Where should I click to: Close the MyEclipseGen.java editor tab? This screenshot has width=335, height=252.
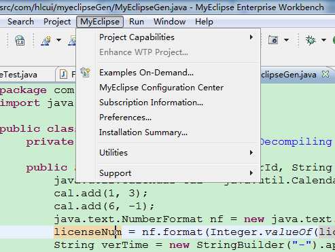click(x=325, y=74)
